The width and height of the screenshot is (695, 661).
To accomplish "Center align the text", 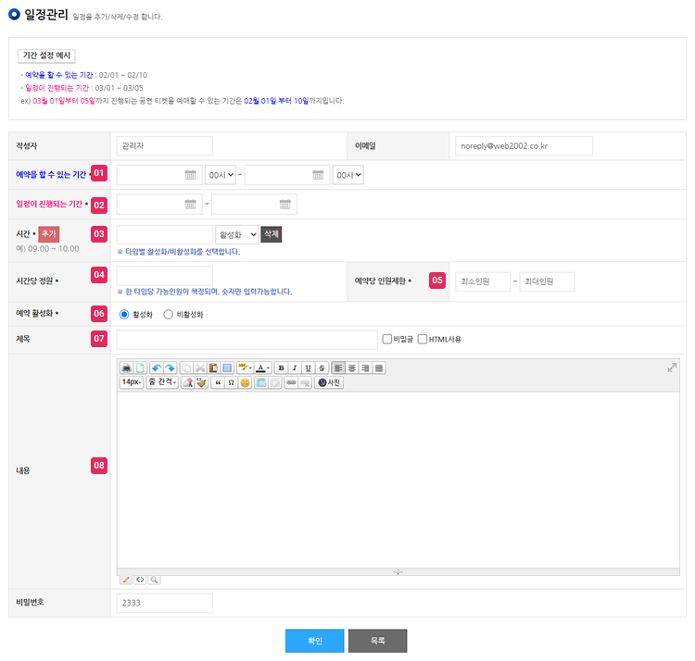I will tap(351, 368).
